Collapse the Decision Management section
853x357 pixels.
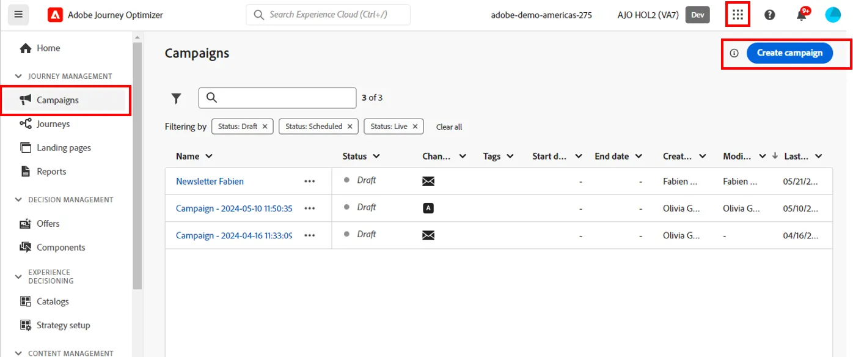tap(18, 200)
